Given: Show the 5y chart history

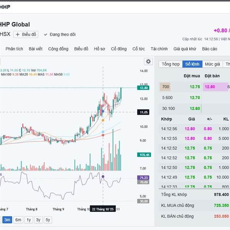Looking at the screenshot, I should pyautogui.click(x=48, y=220).
